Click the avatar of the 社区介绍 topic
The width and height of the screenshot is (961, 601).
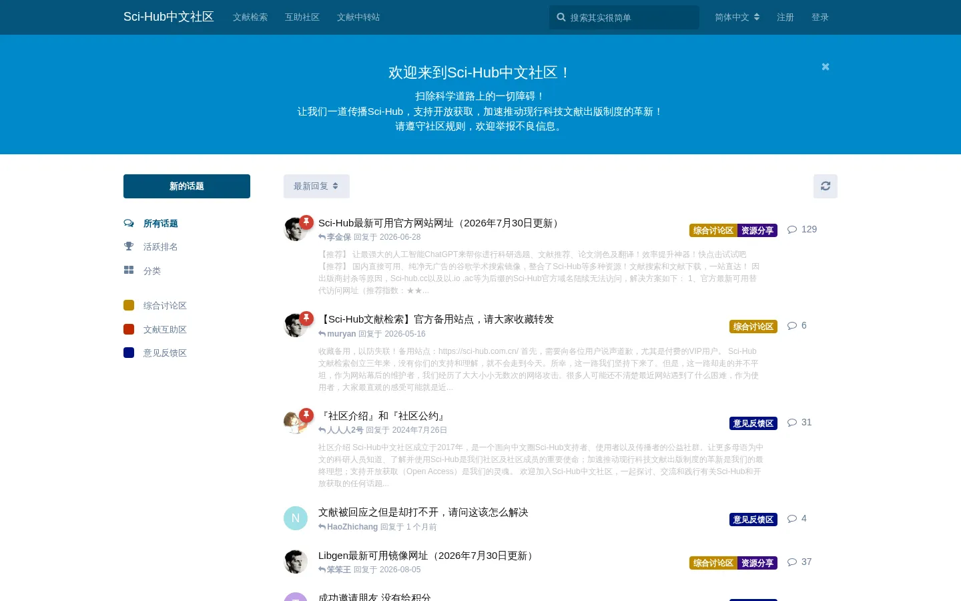pyautogui.click(x=296, y=422)
